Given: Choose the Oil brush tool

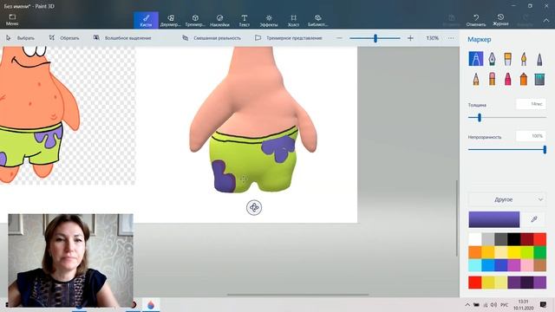Looking at the screenshot, I should click(507, 59).
